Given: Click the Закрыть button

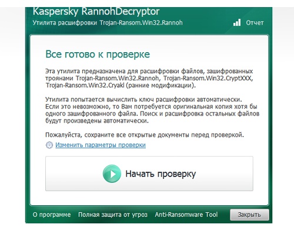Looking at the screenshot, I should pos(249,215).
